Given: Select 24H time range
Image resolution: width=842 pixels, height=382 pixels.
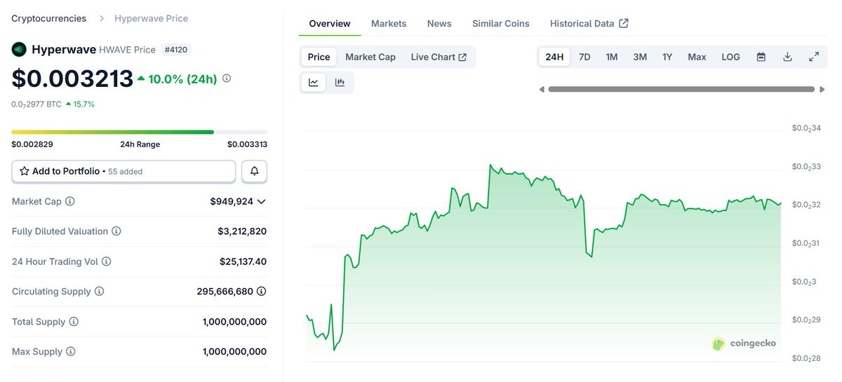Looking at the screenshot, I should pos(554,57).
